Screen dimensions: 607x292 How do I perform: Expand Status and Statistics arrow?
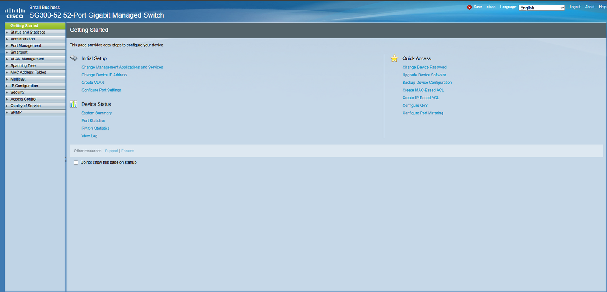(x=7, y=33)
